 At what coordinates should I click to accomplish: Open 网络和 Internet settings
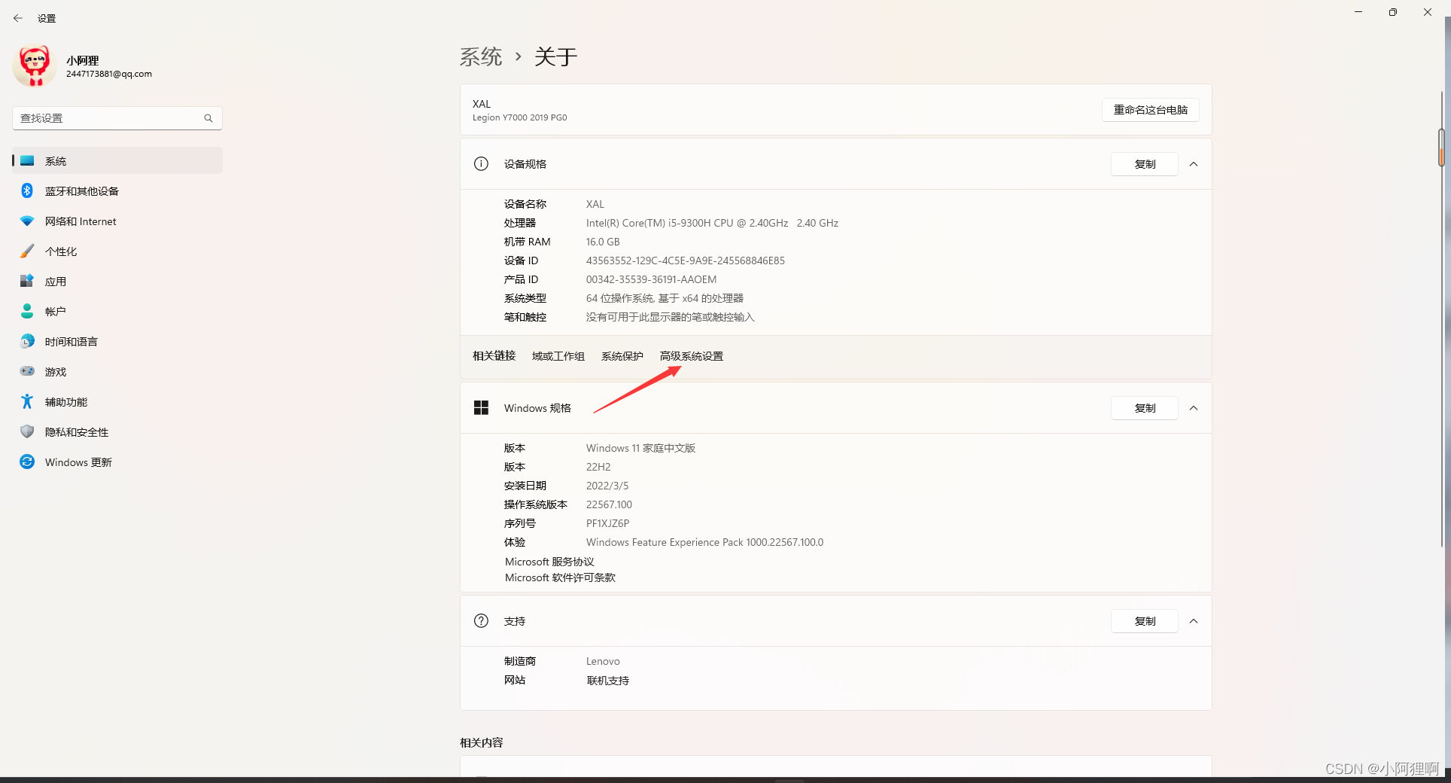pyautogui.click(x=80, y=221)
